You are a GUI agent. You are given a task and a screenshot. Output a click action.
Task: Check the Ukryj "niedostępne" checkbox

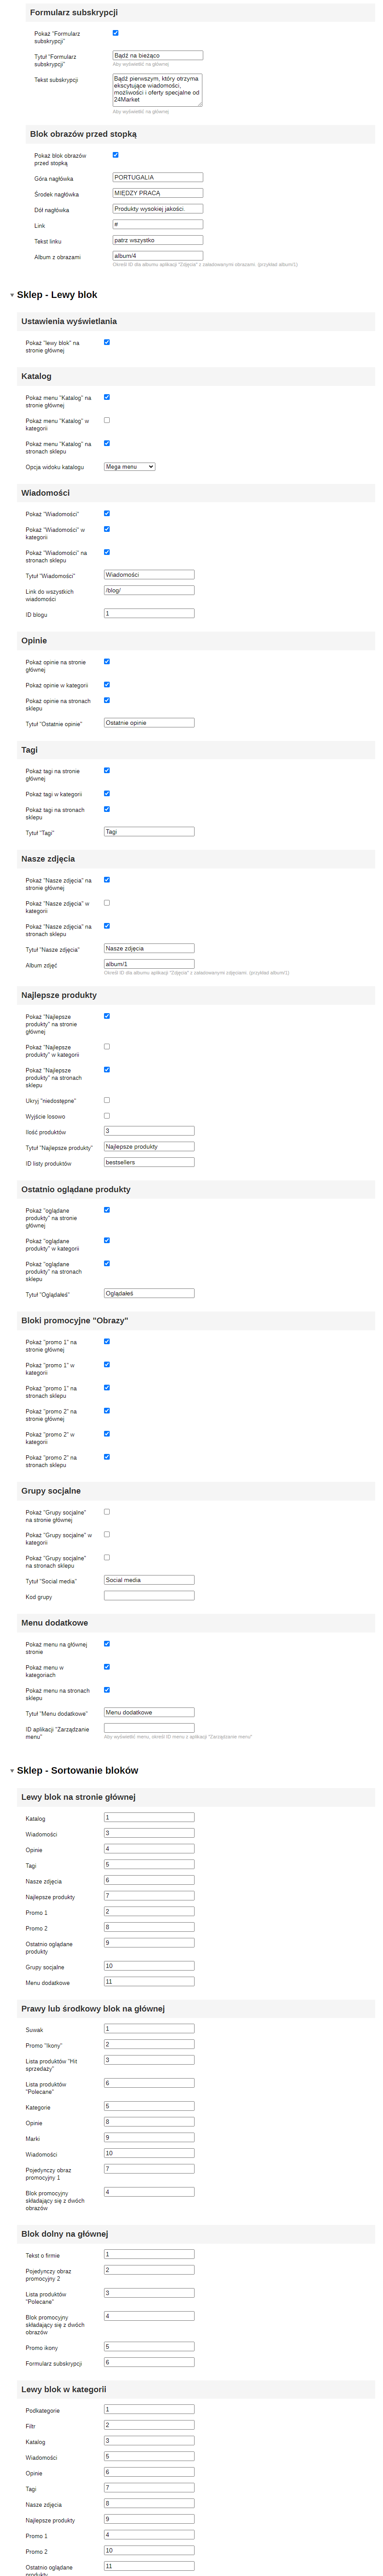[107, 1100]
